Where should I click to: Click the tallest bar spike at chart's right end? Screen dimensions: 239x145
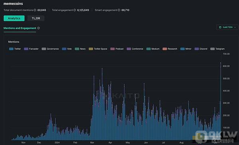(221, 101)
